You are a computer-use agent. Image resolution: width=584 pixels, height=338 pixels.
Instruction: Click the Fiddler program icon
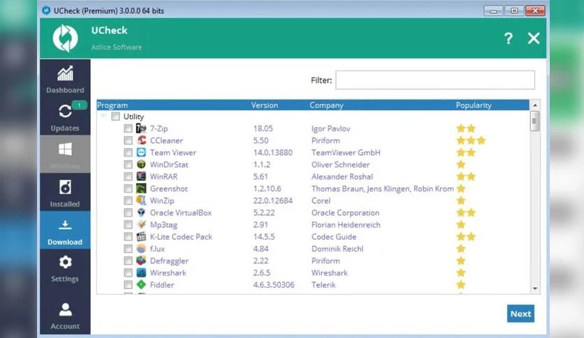coord(141,285)
